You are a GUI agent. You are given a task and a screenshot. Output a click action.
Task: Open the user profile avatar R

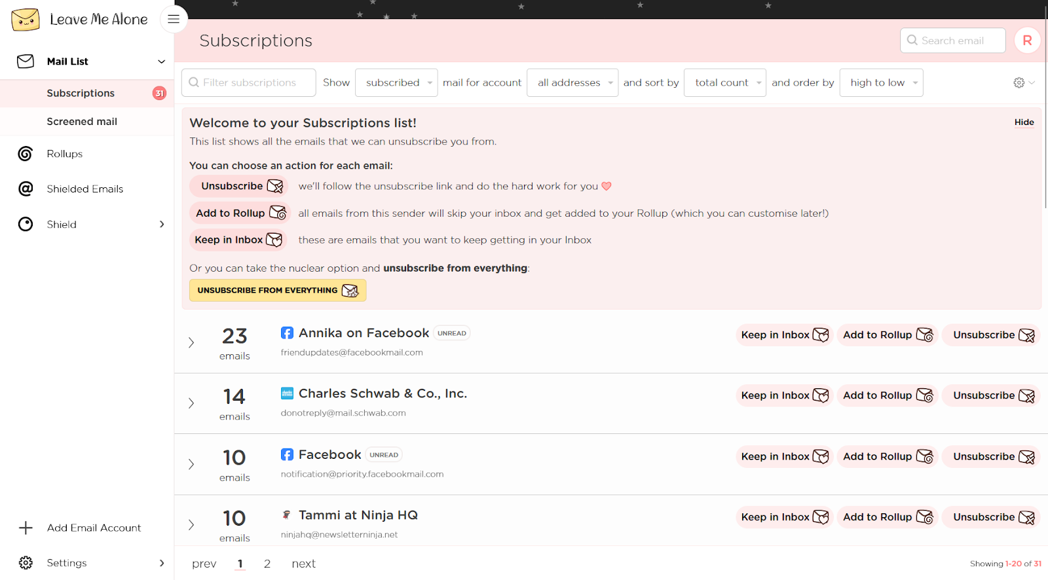click(x=1027, y=41)
